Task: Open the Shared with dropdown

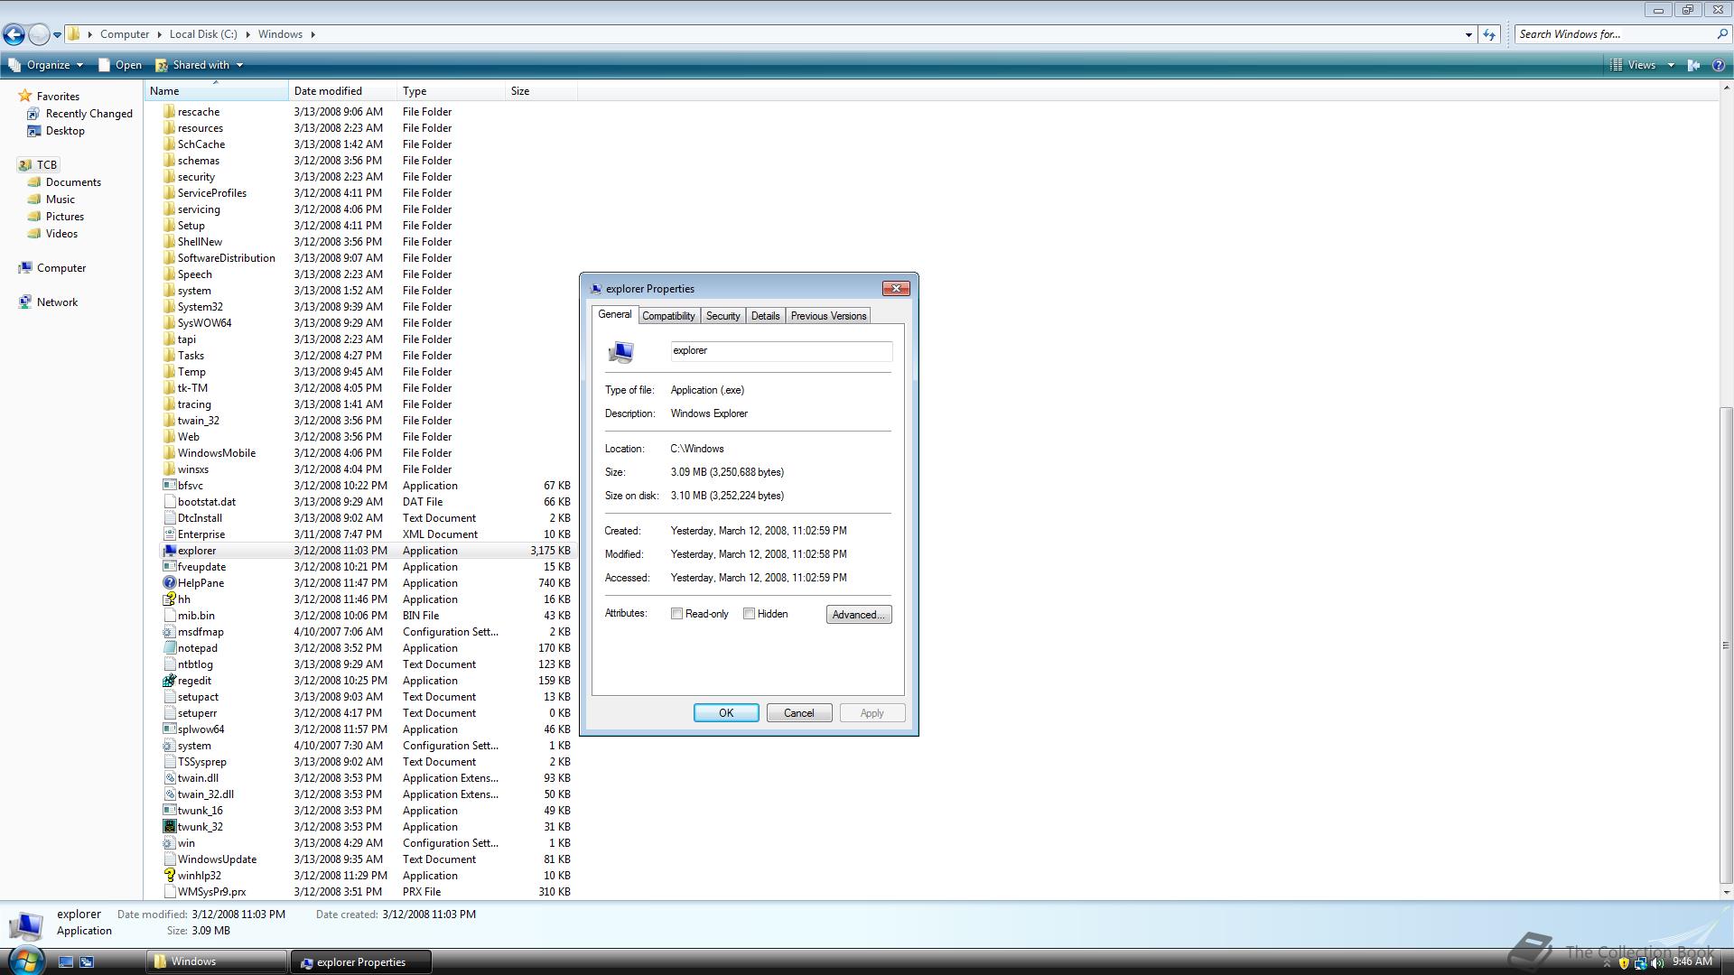Action: [200, 65]
